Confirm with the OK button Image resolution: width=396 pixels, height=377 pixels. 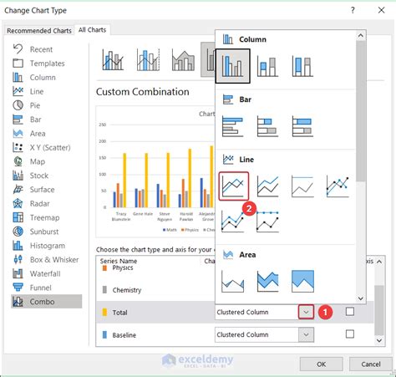point(321,364)
